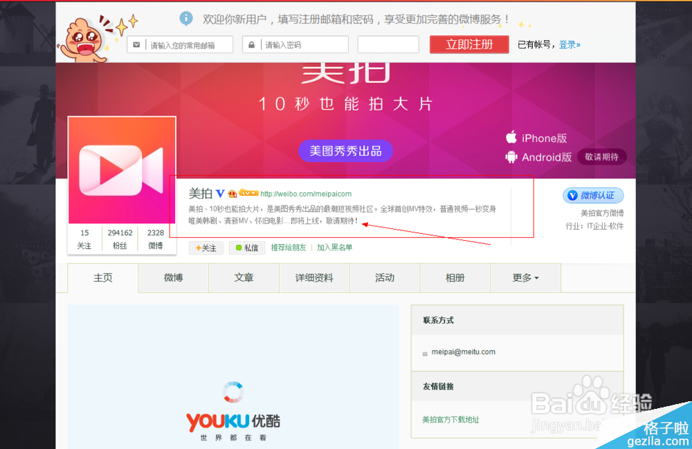Click the YOUKU优酷 video player area
The width and height of the screenshot is (692, 449).
(x=233, y=376)
